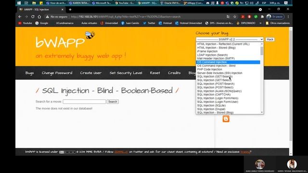The image size is (308, 173).
Task: Click the bug list scrollbar thumb
Action: (x=262, y=51)
